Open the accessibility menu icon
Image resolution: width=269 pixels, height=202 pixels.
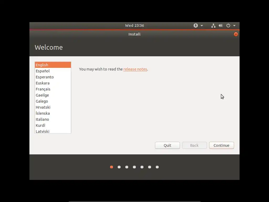(x=195, y=26)
